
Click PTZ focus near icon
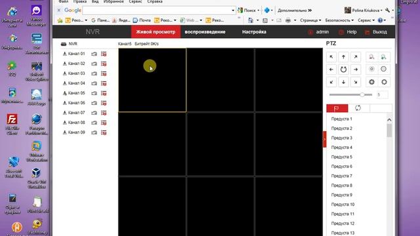click(371, 69)
